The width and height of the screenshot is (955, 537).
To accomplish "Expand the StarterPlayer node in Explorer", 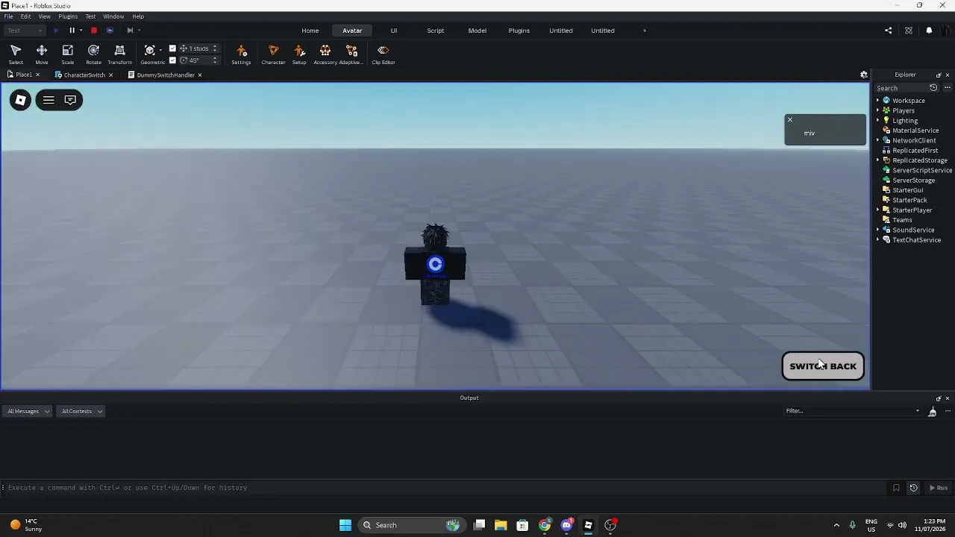I will (878, 210).
